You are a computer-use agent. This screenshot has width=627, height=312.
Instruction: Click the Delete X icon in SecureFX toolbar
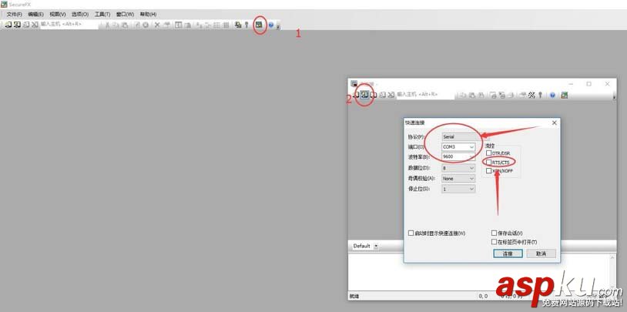click(x=157, y=25)
